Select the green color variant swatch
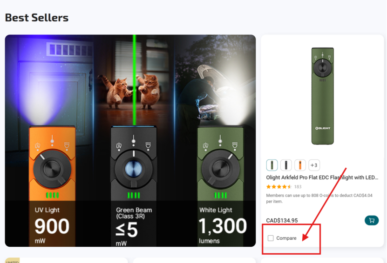 272,165
